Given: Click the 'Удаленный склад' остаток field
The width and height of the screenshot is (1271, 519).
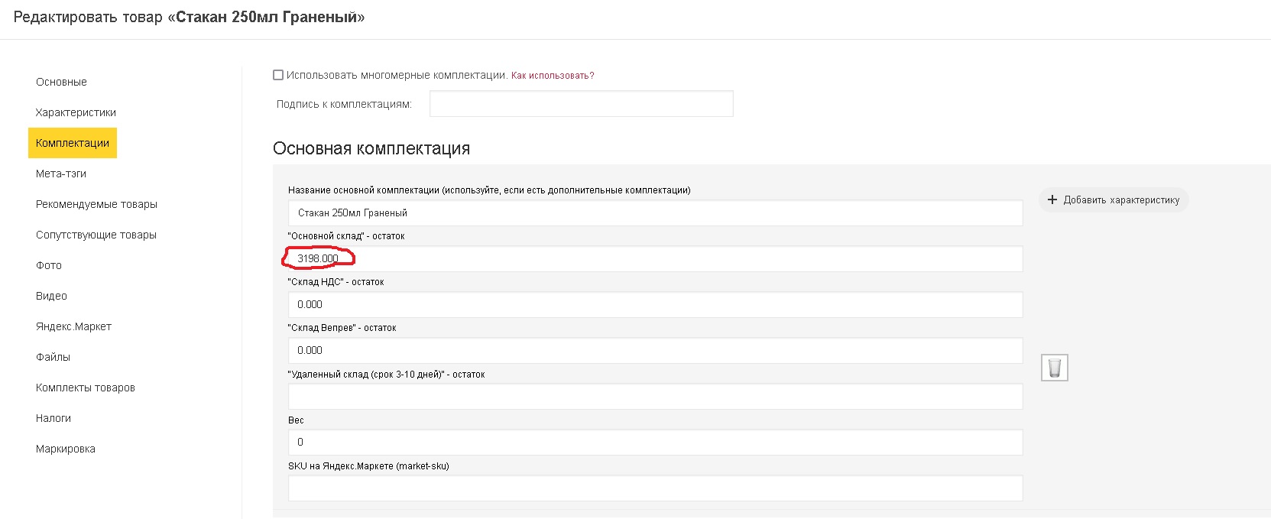Looking at the screenshot, I should (655, 397).
